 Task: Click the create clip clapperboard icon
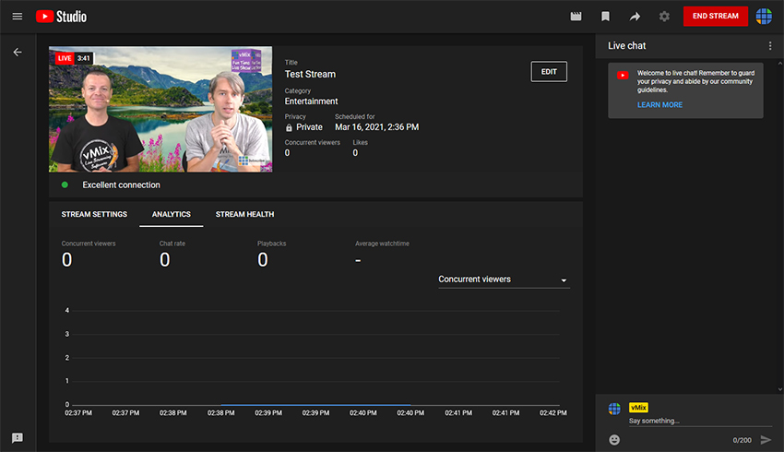(576, 17)
